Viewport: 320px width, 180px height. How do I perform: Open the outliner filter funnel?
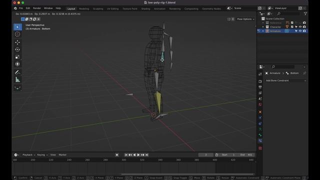click(x=305, y=13)
